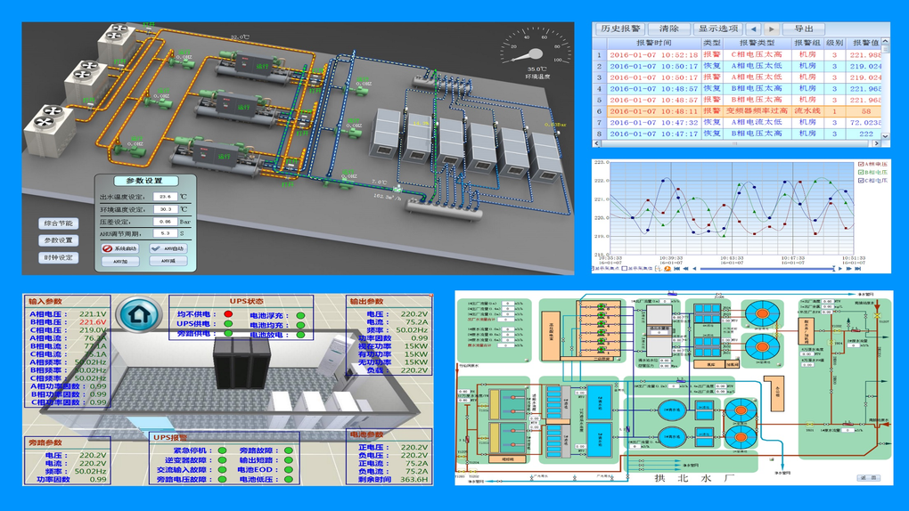Sort alarm table by 级别 column header

[x=834, y=43]
